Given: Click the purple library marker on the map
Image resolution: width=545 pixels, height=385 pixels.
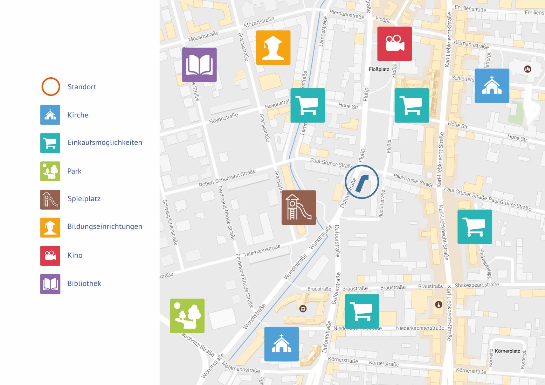Looking at the screenshot, I should click(x=199, y=65).
